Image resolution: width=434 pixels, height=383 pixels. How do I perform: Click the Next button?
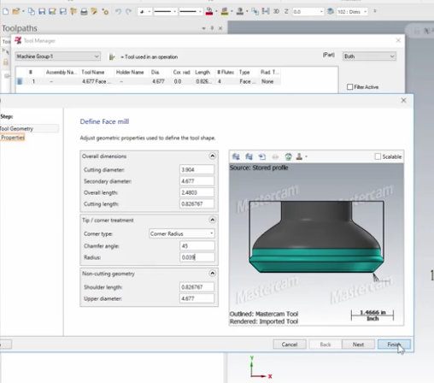[x=358, y=345]
